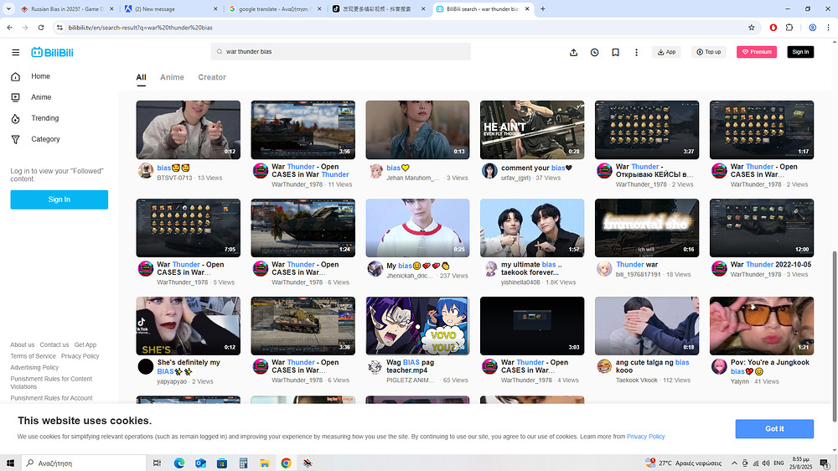Click the blue Sign In sidebar button
The image size is (838, 471).
[59, 199]
